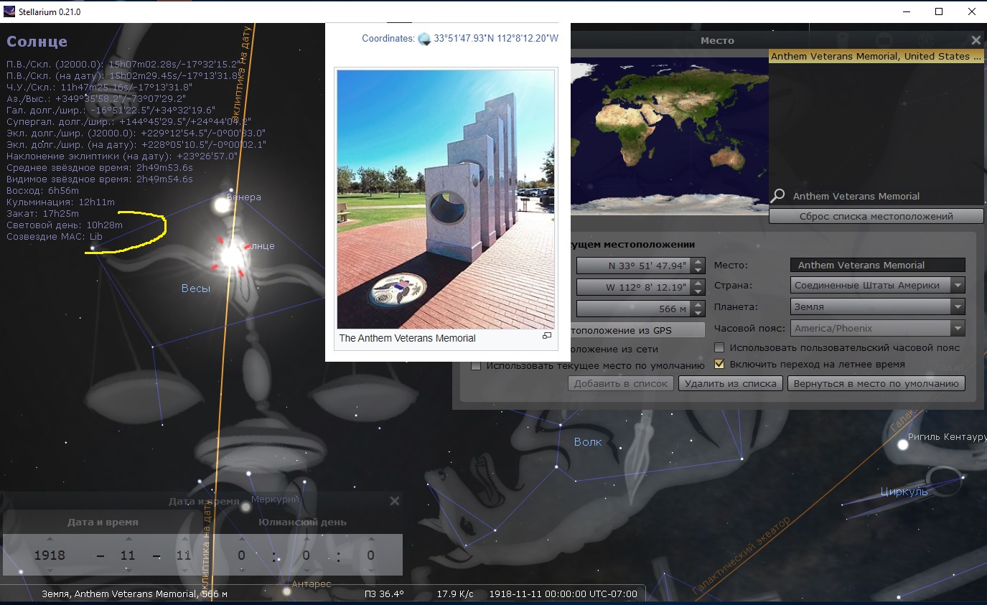Select the Венера planet in the sky
987x605 pixels.
point(222,205)
